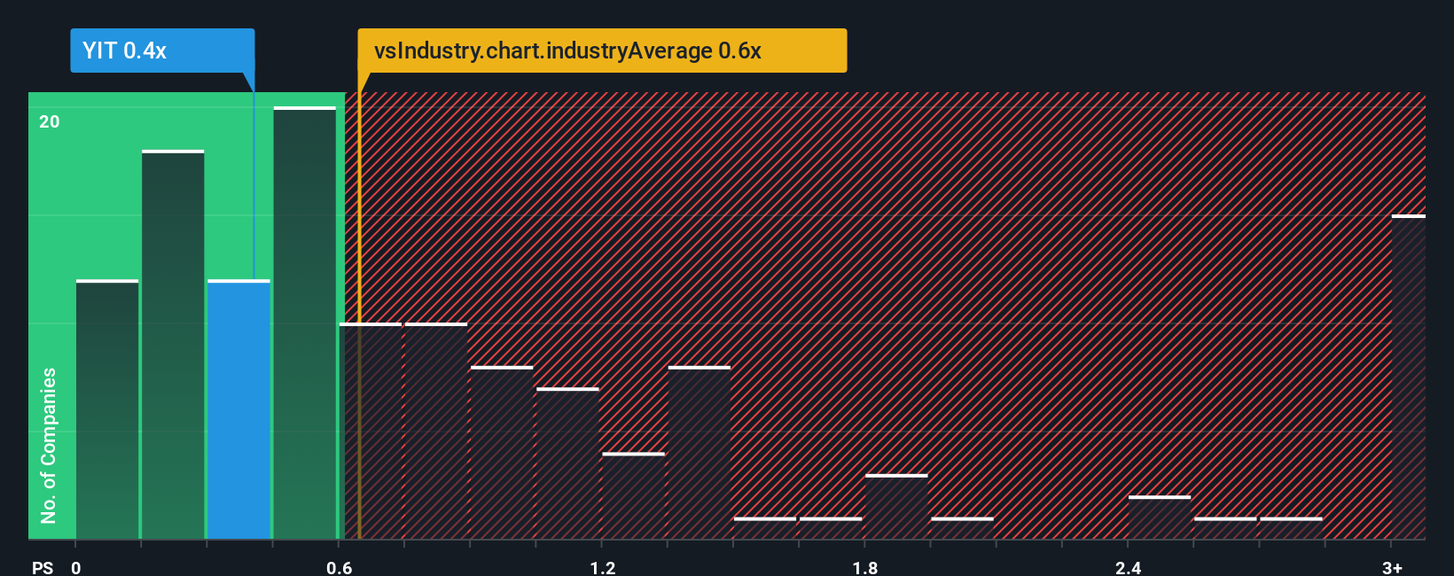Click the '20' y-axis label
Viewport: 1454px width, 576px height.
50,121
